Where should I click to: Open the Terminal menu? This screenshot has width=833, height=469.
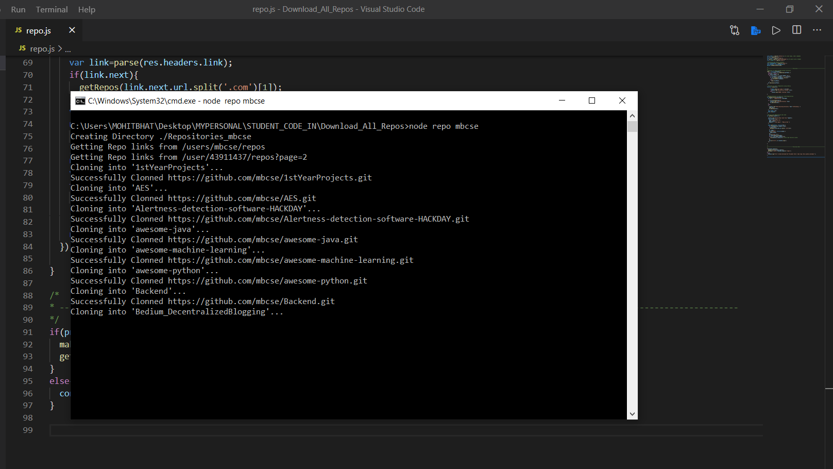[x=52, y=9]
